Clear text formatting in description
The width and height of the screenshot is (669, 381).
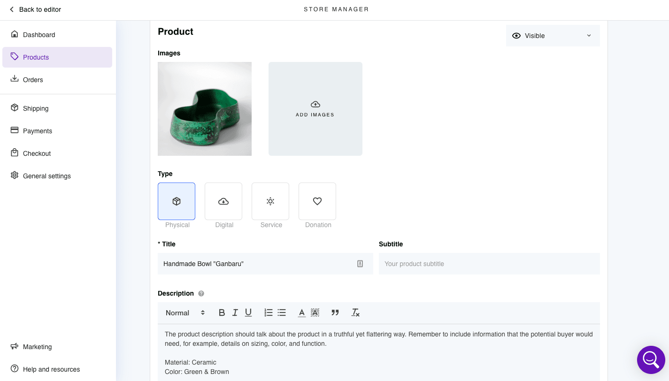coord(355,313)
